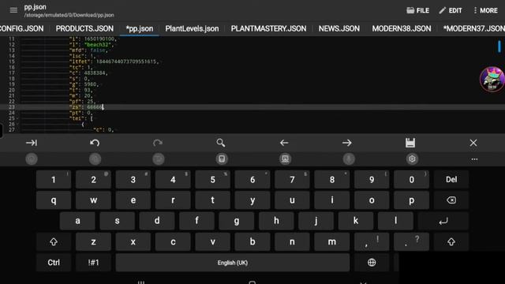Tap the letter z key
Viewport: 505px width, 284px height.
(93, 242)
